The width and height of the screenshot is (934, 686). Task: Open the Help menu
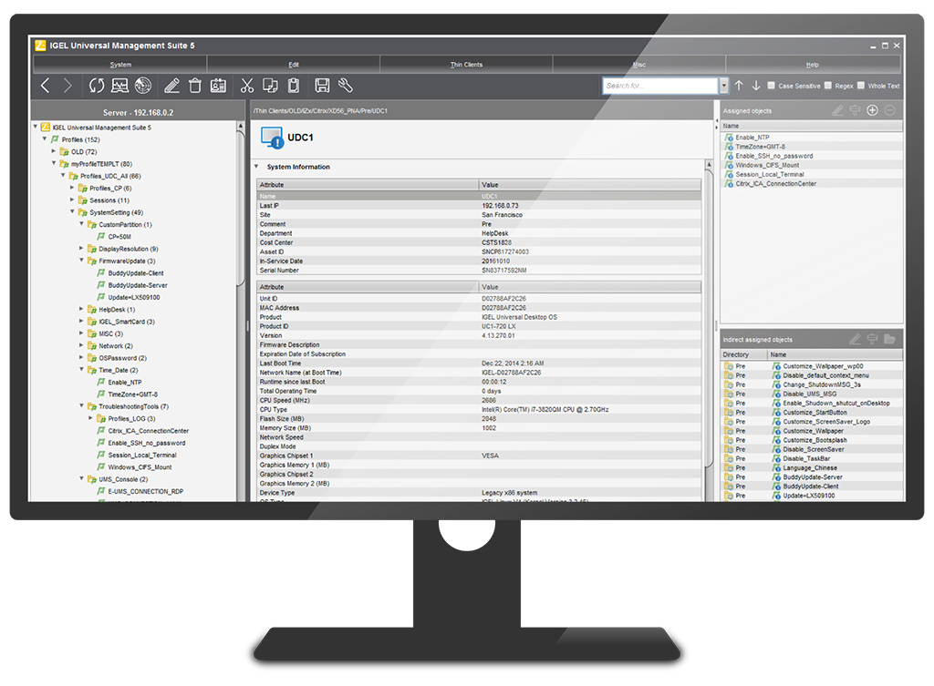pos(813,65)
